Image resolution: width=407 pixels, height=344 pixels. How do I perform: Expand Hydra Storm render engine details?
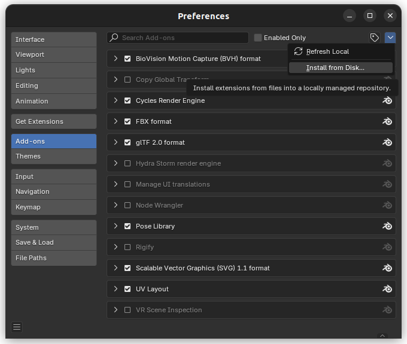(x=116, y=163)
